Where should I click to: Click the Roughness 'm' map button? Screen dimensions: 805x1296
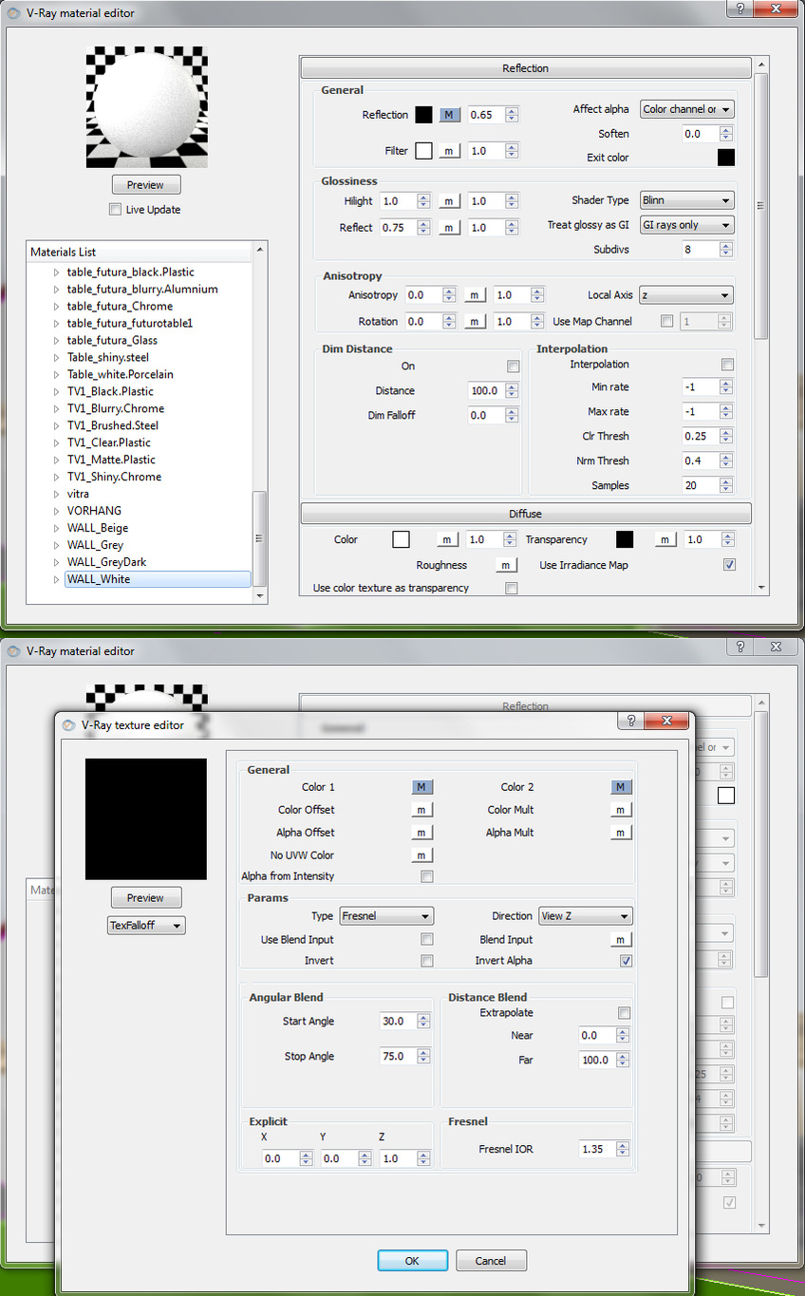[506, 565]
